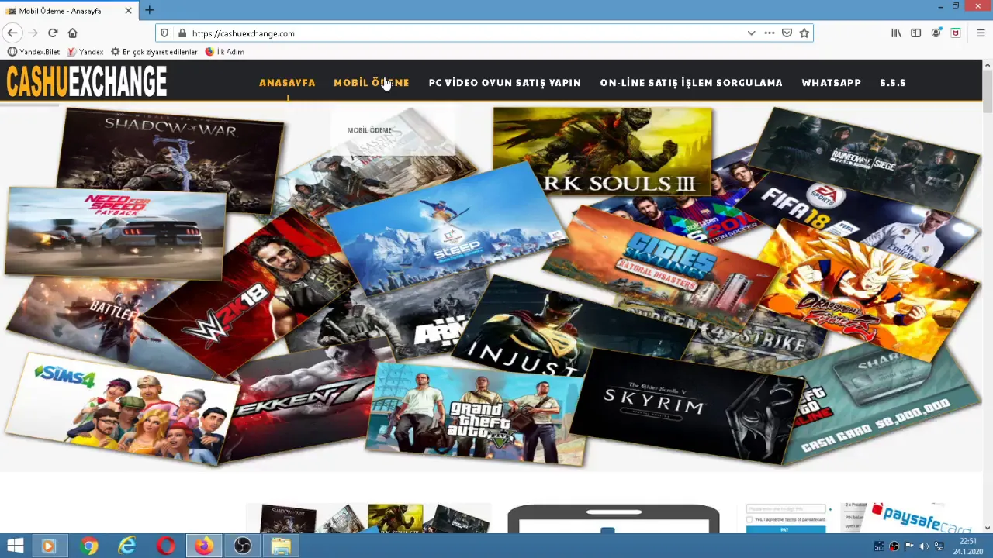The width and height of the screenshot is (993, 558).
Task: Open the Yandex bookmark
Action: pos(85,52)
